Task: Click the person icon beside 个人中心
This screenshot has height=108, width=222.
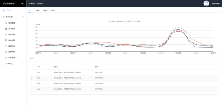Action: [4, 64]
